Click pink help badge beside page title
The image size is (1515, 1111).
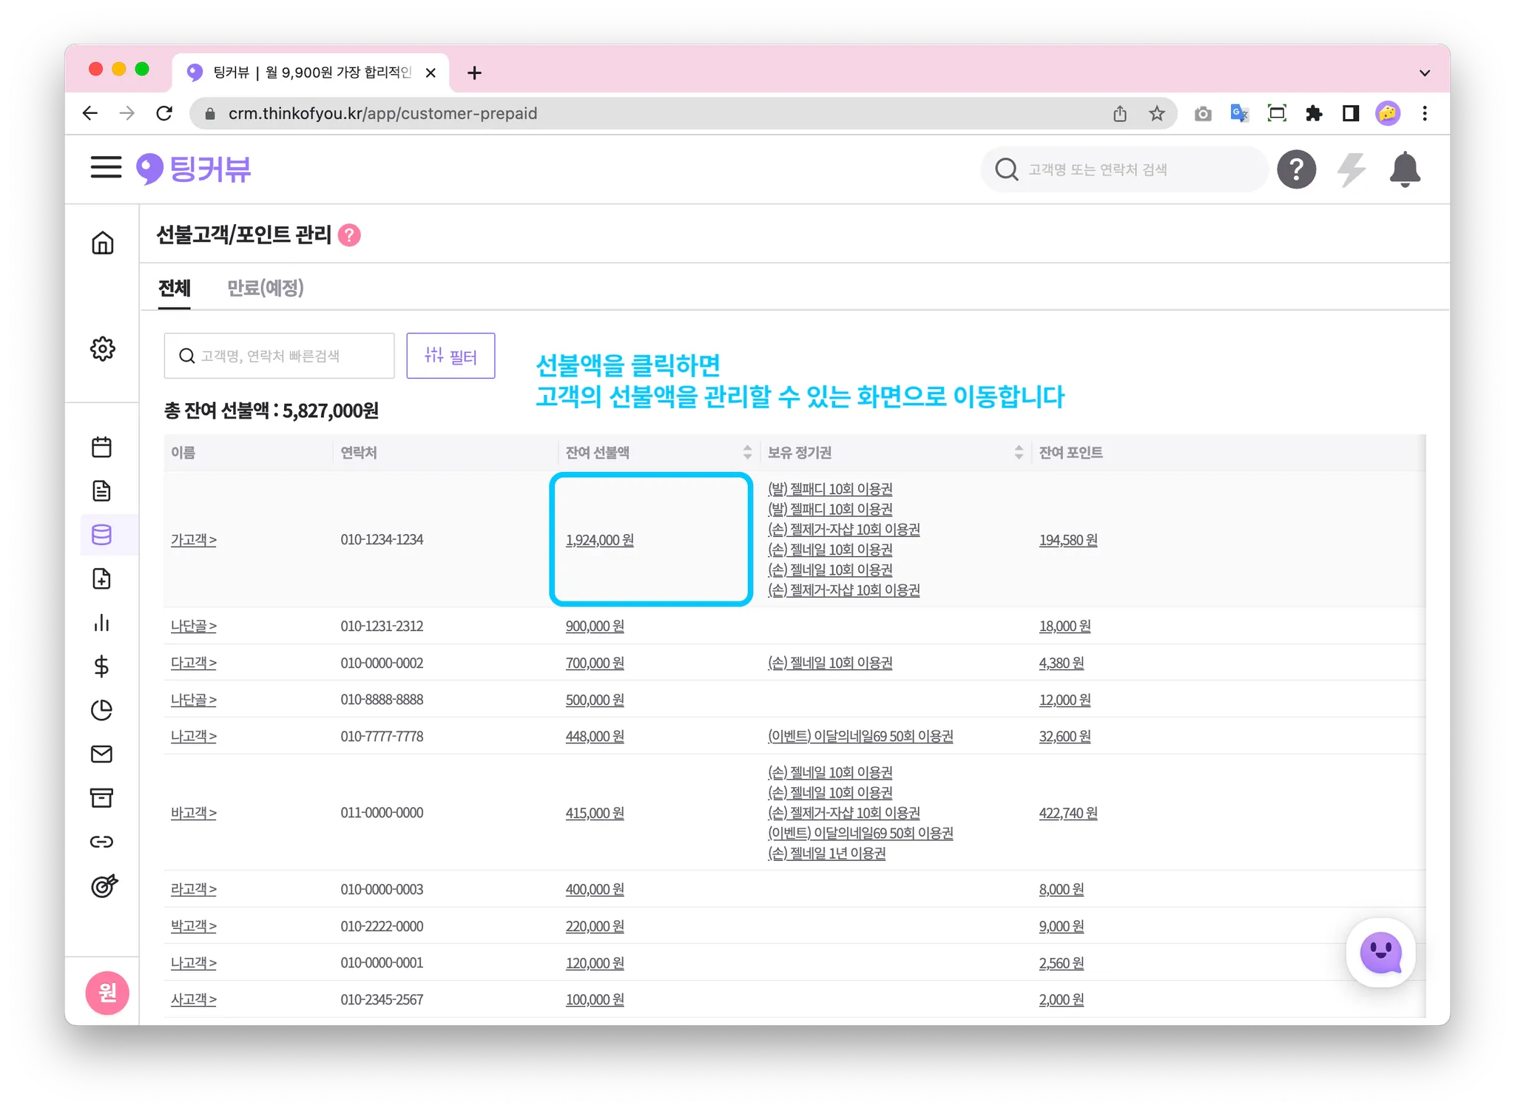point(349,235)
